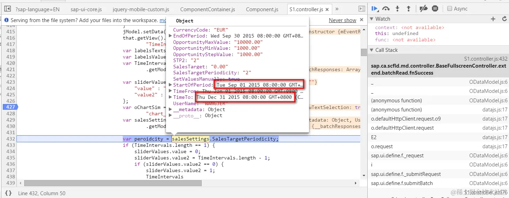The height and width of the screenshot is (198, 509).
Task: Set a breakpoint on line 432
Action: [11, 139]
